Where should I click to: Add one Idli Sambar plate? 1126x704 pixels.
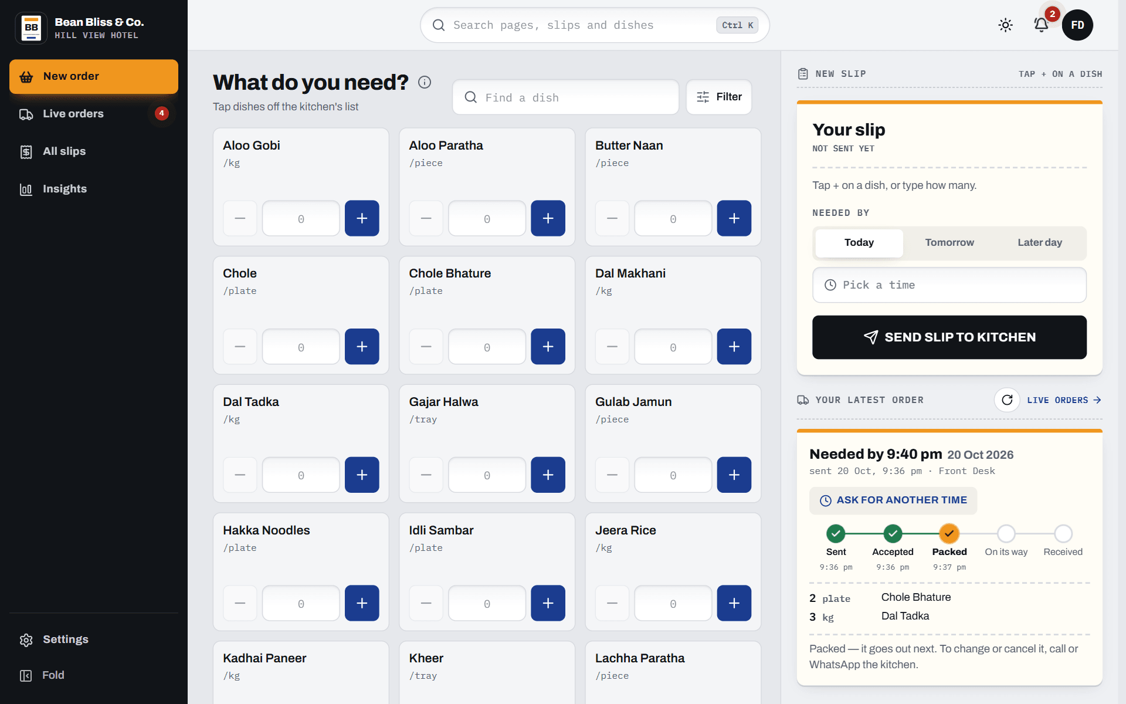[x=548, y=603]
